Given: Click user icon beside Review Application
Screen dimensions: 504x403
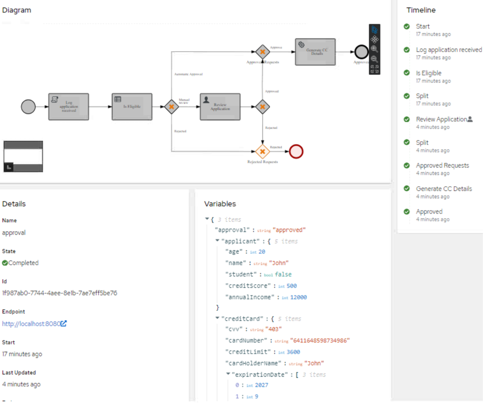Looking at the screenshot, I should tap(470, 119).
